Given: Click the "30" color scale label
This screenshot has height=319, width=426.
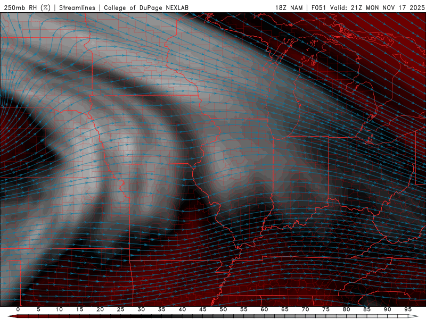Looking at the screenshot, I should click(141, 309).
